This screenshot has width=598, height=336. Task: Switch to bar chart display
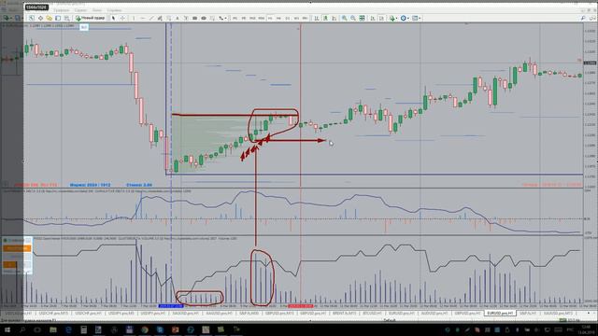click(317, 18)
